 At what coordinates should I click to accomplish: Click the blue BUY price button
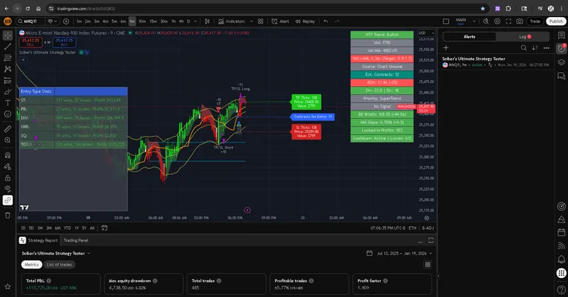coord(64,43)
